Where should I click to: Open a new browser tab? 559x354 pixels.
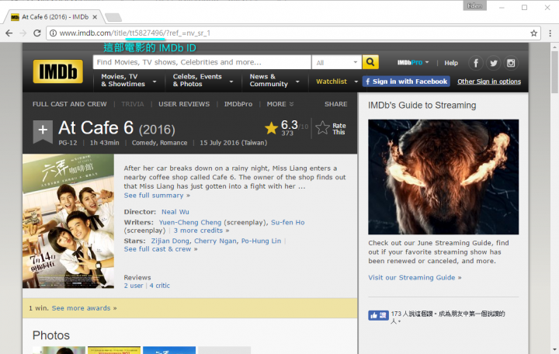[x=113, y=17]
